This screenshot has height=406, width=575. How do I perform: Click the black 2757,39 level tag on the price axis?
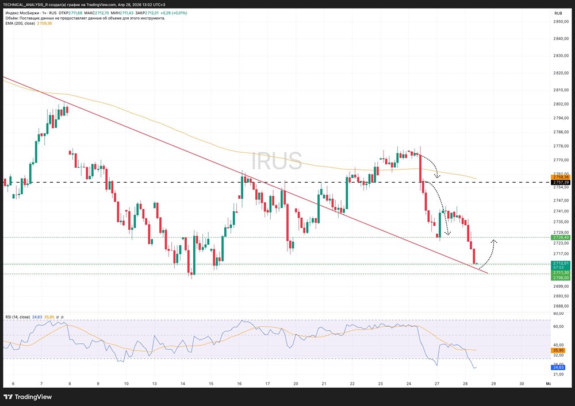click(x=561, y=182)
